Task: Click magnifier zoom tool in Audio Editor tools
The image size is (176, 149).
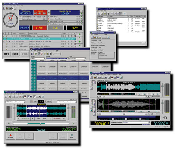Action: pyautogui.click(x=92, y=83)
